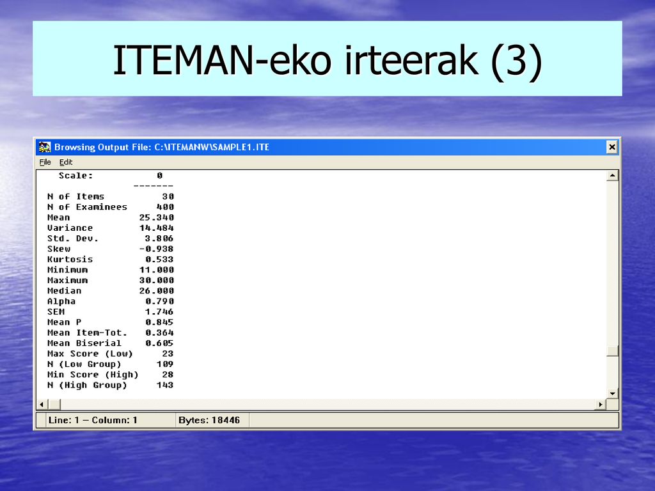
Task: Close the Browsing Output File window
Action: (612, 147)
